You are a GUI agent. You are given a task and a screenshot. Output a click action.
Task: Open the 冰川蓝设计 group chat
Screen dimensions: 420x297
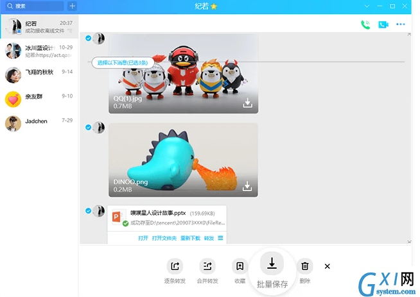(x=39, y=51)
